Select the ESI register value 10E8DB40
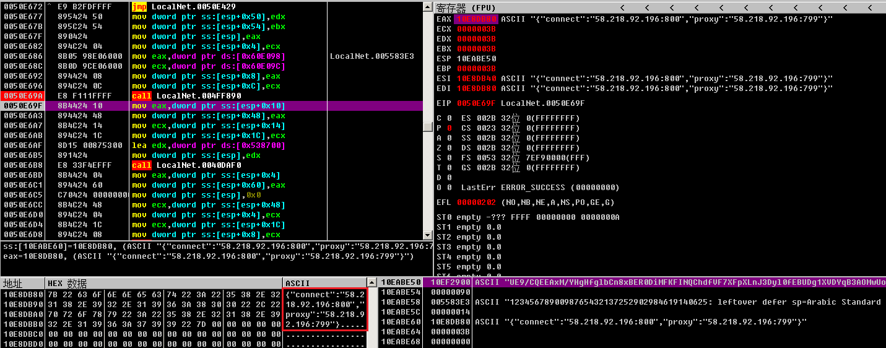Screen dimensions: 886x348 tap(476, 79)
